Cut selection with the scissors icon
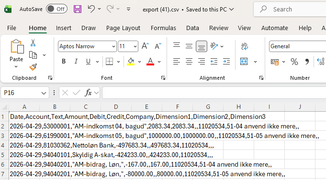This screenshot has width=326, height=180. pos(33,42)
